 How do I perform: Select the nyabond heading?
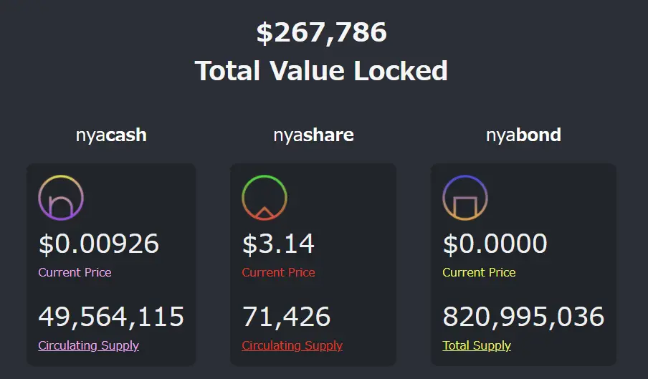coord(523,135)
